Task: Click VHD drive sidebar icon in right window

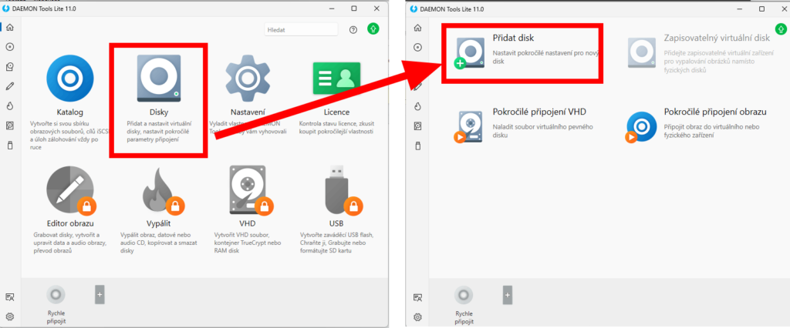Action: coord(417,126)
